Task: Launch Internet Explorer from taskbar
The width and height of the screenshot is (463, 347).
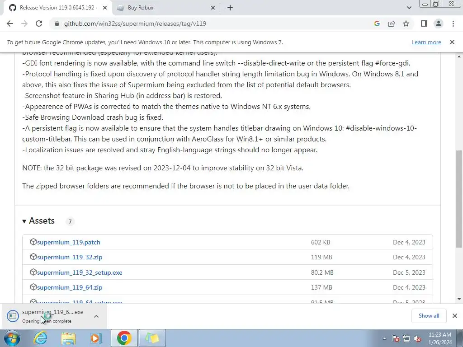Action: coord(40,338)
